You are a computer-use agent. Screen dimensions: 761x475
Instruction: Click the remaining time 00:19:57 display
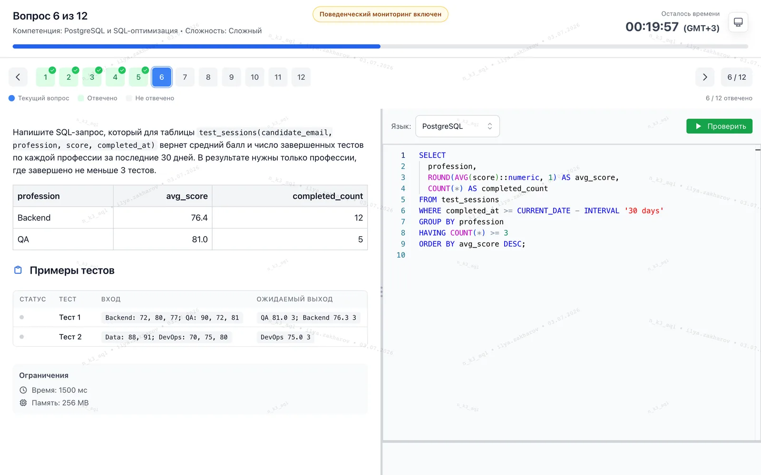coord(652,27)
